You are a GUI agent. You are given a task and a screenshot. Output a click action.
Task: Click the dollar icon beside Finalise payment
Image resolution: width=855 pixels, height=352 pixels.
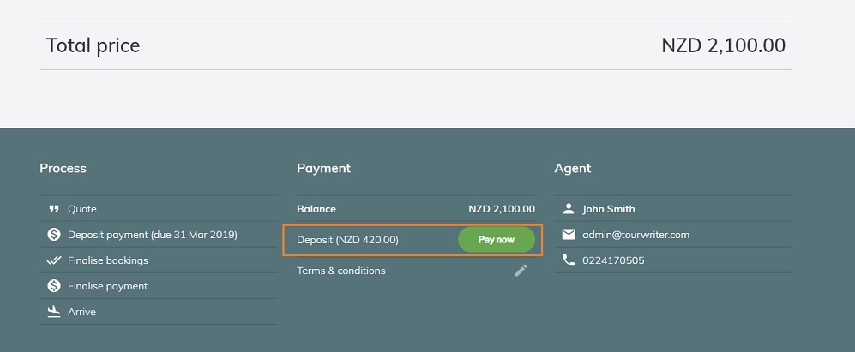coord(53,285)
